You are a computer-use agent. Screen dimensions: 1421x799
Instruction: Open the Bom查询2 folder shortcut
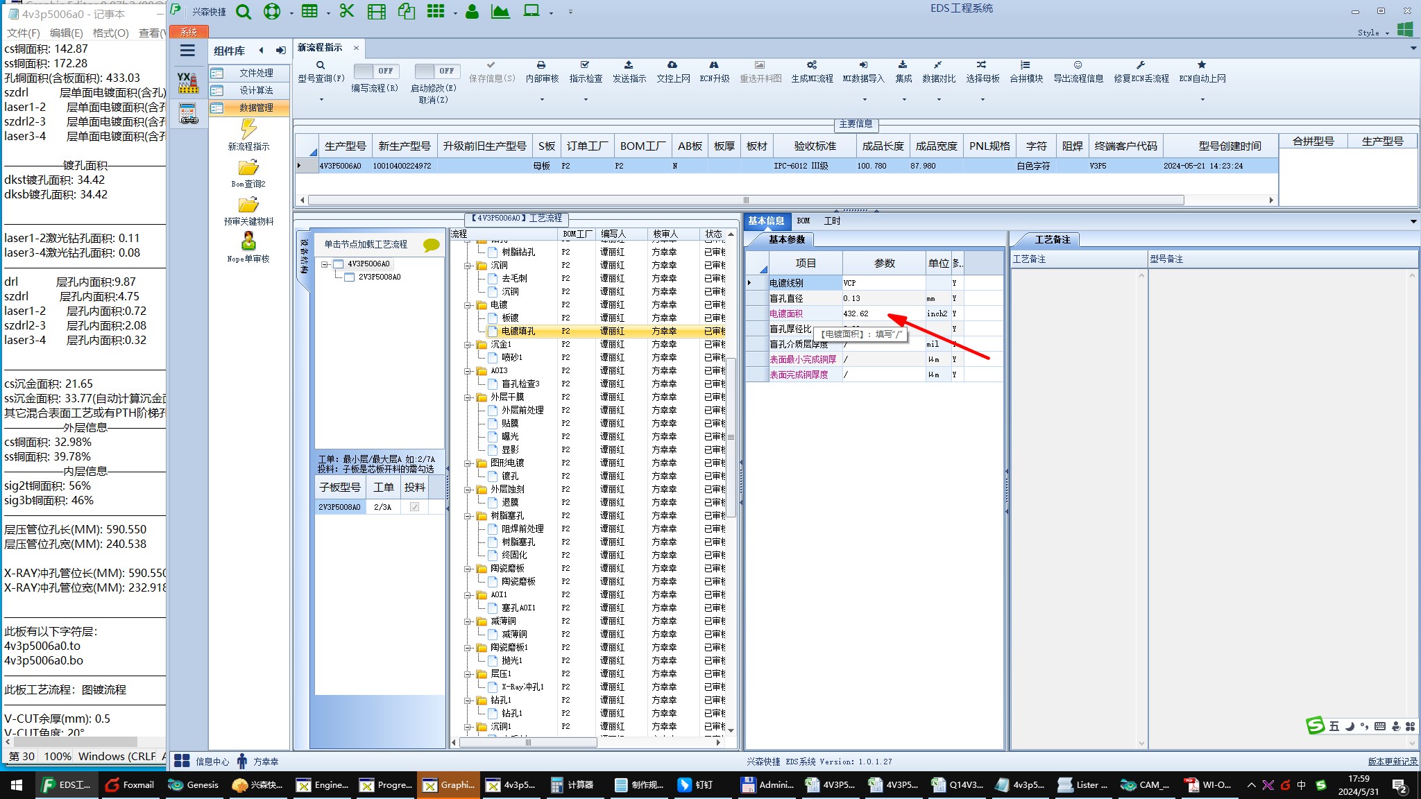point(248,173)
